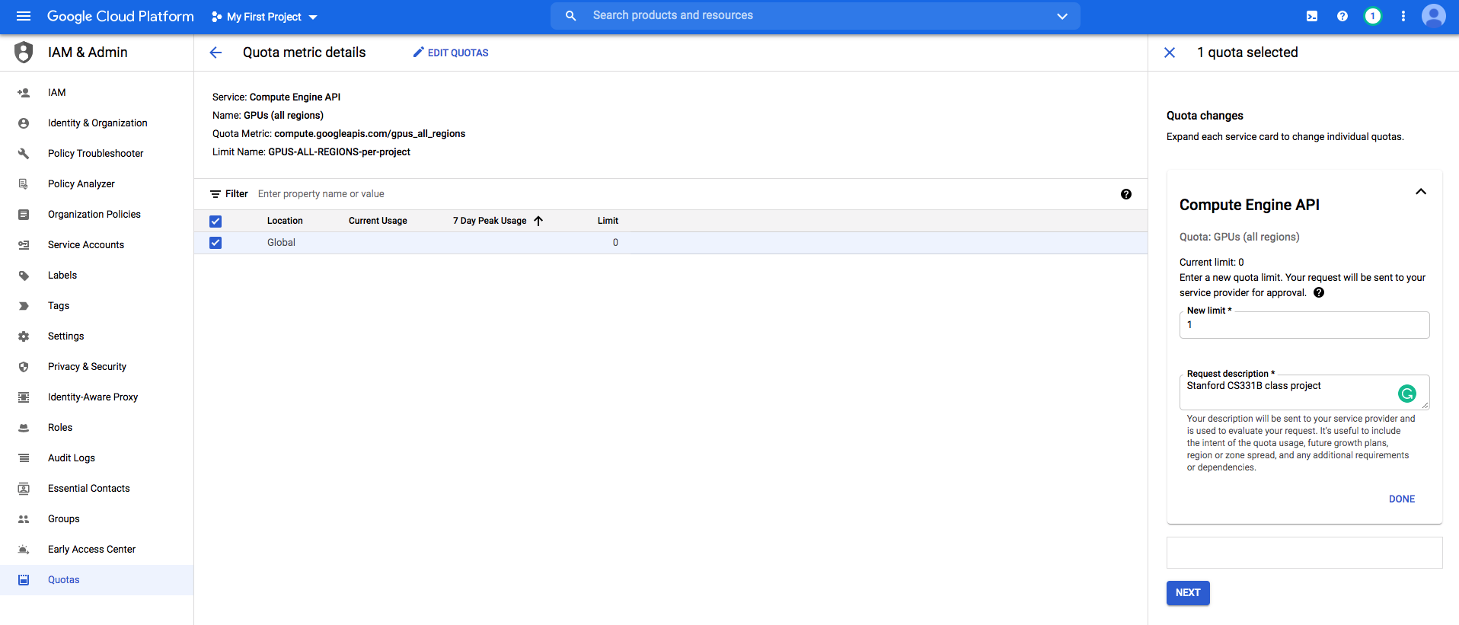Click the Audit Logs list icon

[x=24, y=458]
